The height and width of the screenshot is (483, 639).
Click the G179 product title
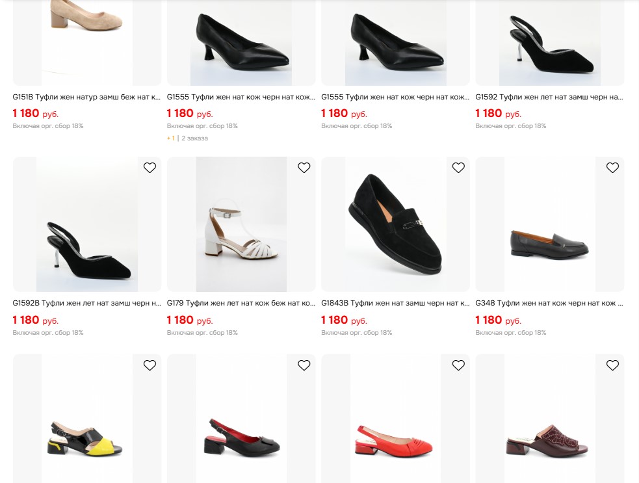(241, 304)
